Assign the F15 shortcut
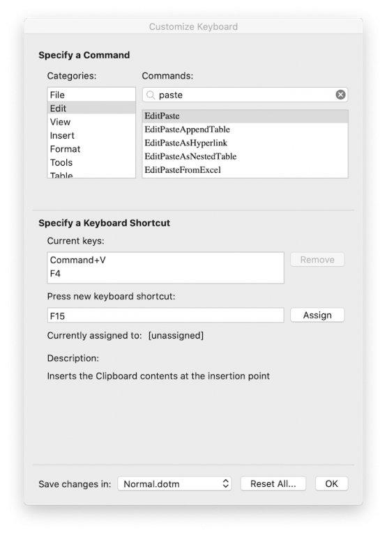387x535 pixels. click(x=317, y=315)
